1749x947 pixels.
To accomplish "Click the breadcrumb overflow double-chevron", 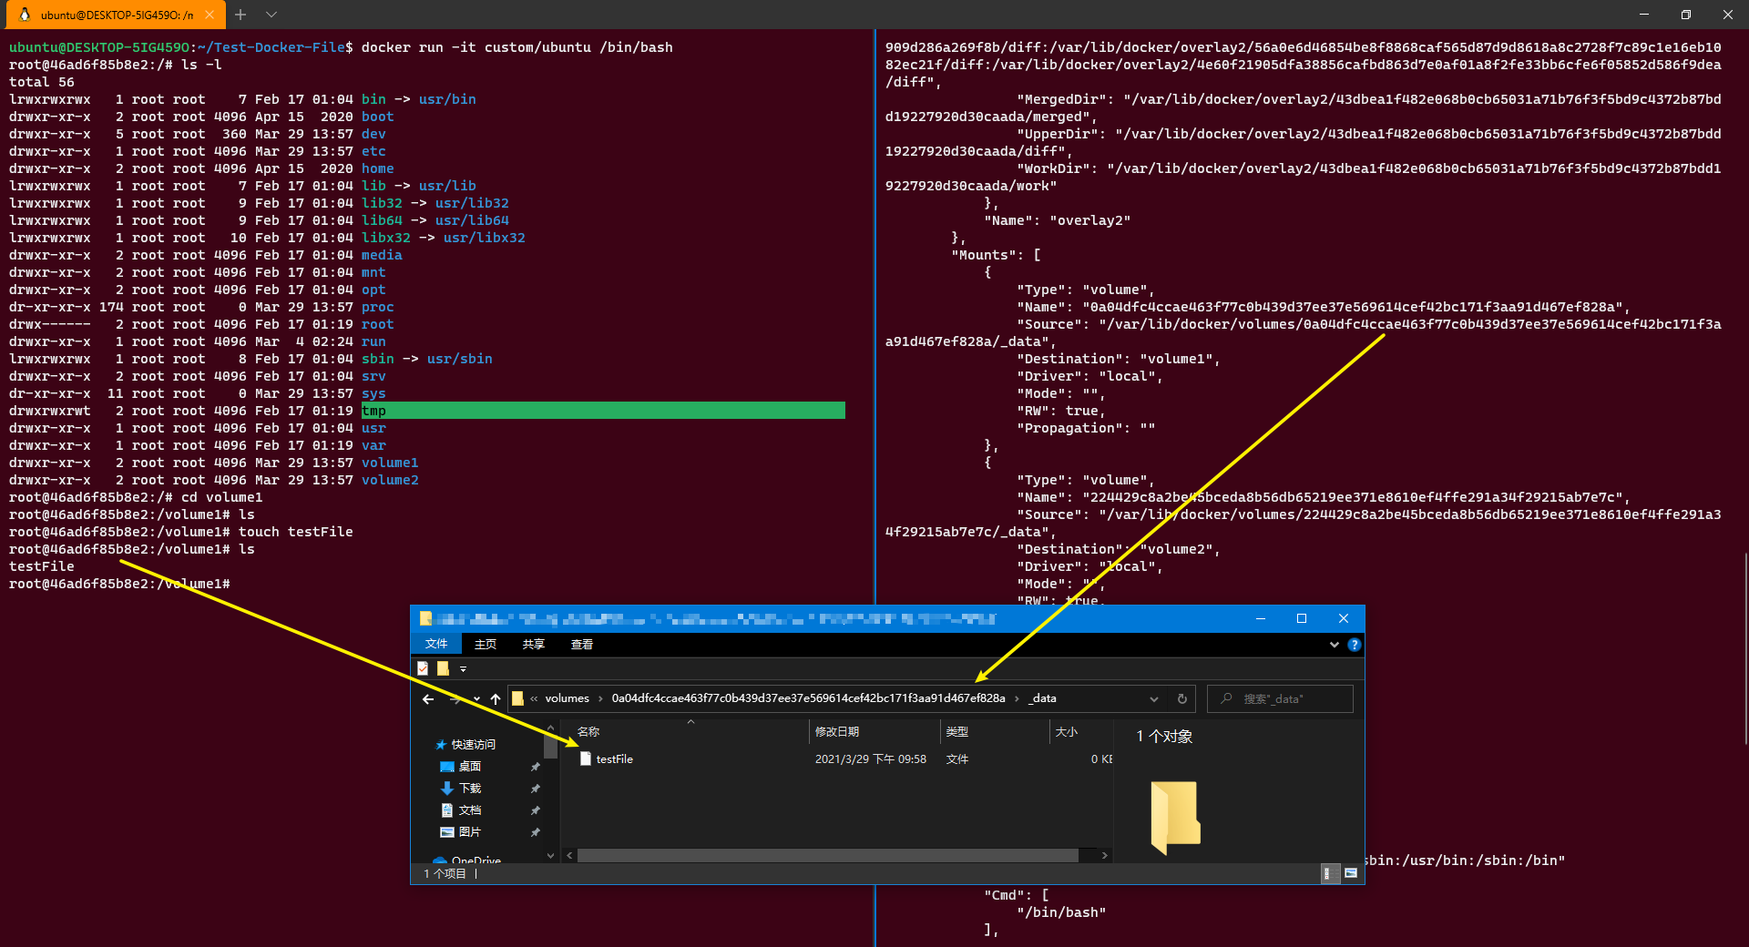I will [534, 699].
